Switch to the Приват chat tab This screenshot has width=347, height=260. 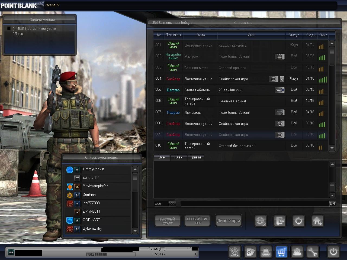pyautogui.click(x=195, y=157)
